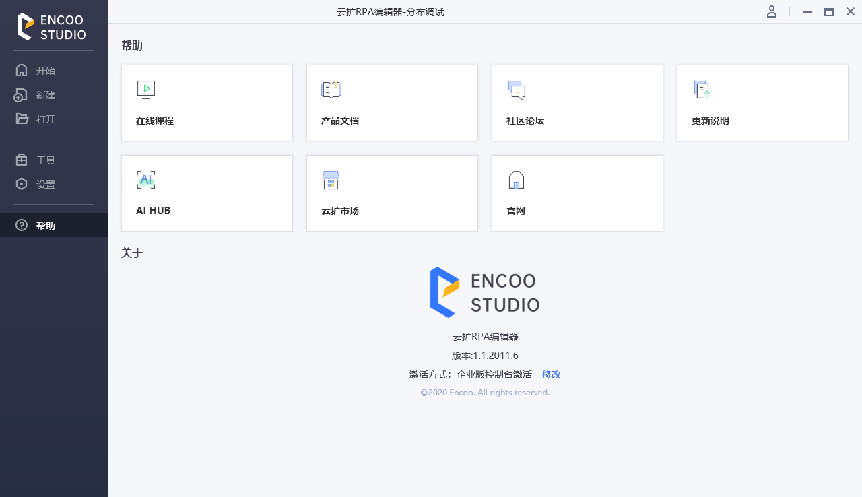Image resolution: width=862 pixels, height=497 pixels.
Task: Visit the 社区论坛 card label
Action: pos(525,121)
